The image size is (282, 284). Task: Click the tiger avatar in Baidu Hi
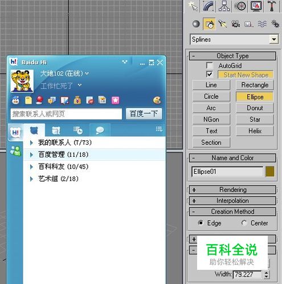coord(22,81)
